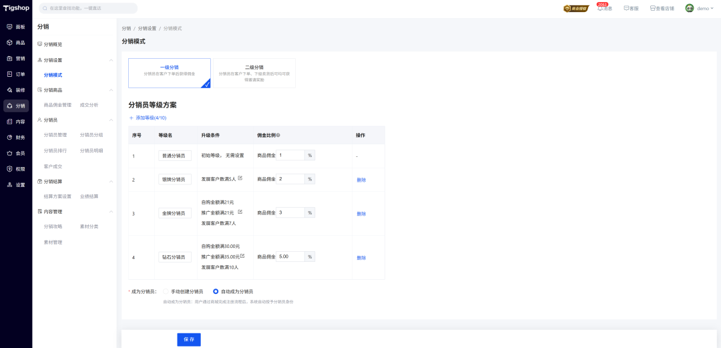This screenshot has width=721, height=348.
Task: Click commission field showing 5.00
Action: pyautogui.click(x=290, y=256)
